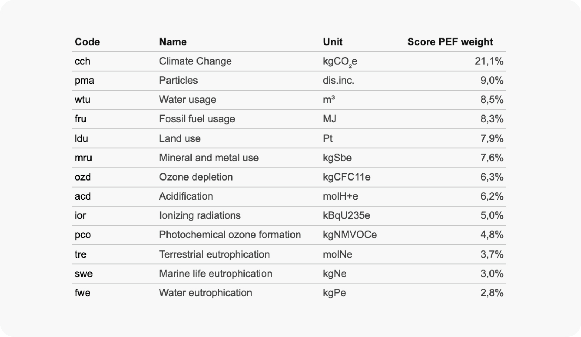
Task: Select the Acidification name cell
Action: pyautogui.click(x=186, y=196)
